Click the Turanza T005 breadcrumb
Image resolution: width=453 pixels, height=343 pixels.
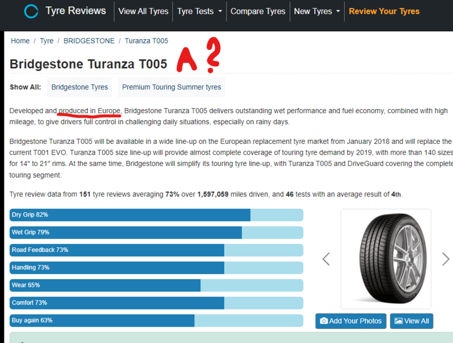146,41
